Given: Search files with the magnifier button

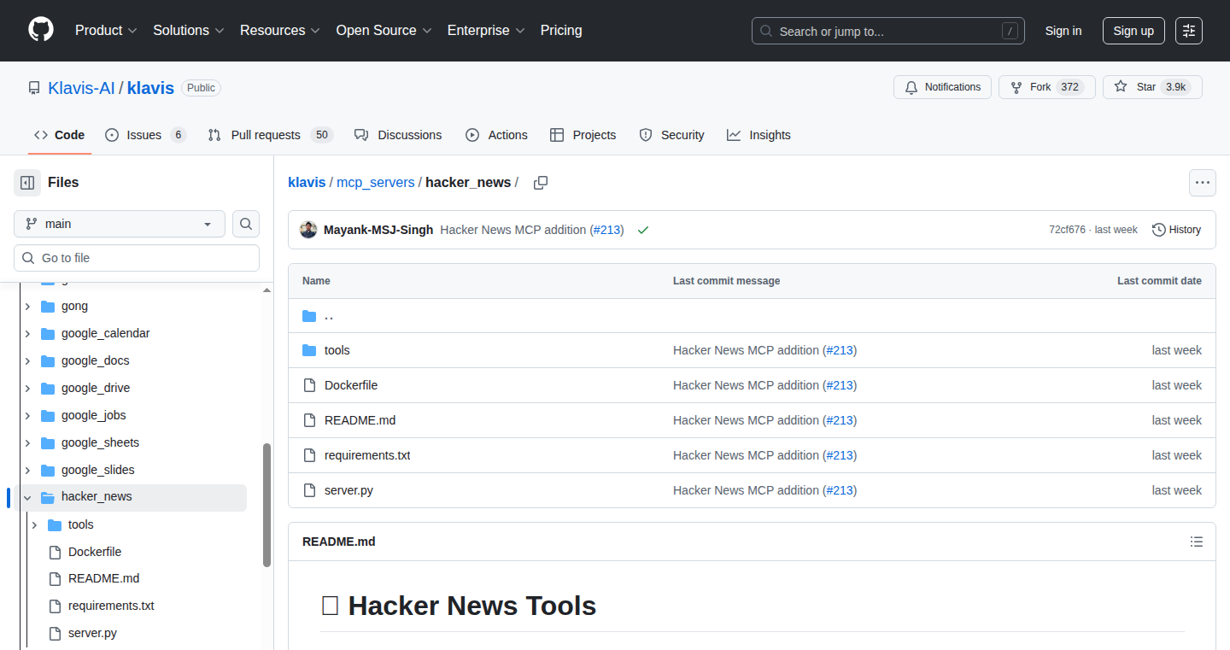Looking at the screenshot, I should (246, 224).
